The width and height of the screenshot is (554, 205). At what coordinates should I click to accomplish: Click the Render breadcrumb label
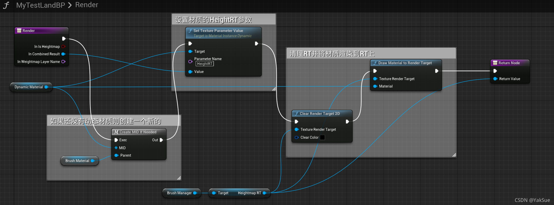click(x=87, y=5)
